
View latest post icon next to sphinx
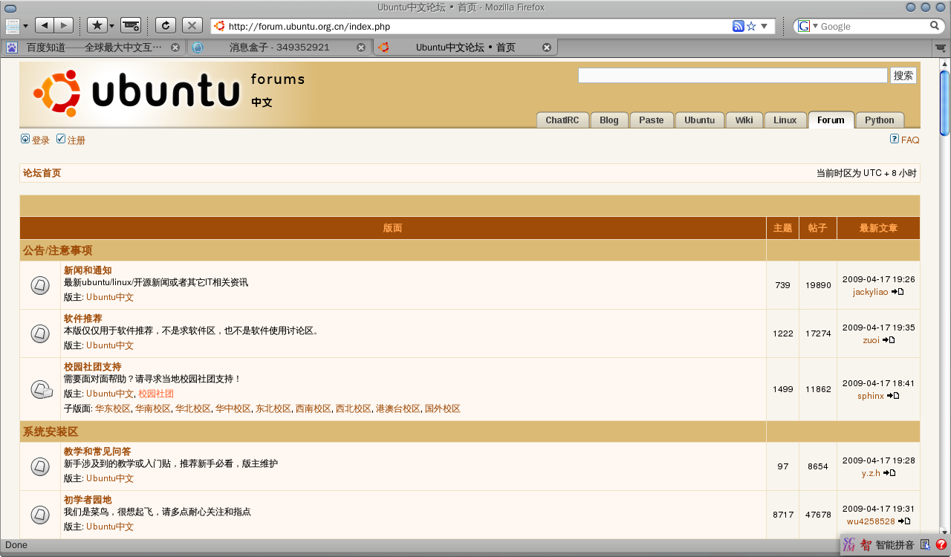tap(893, 396)
